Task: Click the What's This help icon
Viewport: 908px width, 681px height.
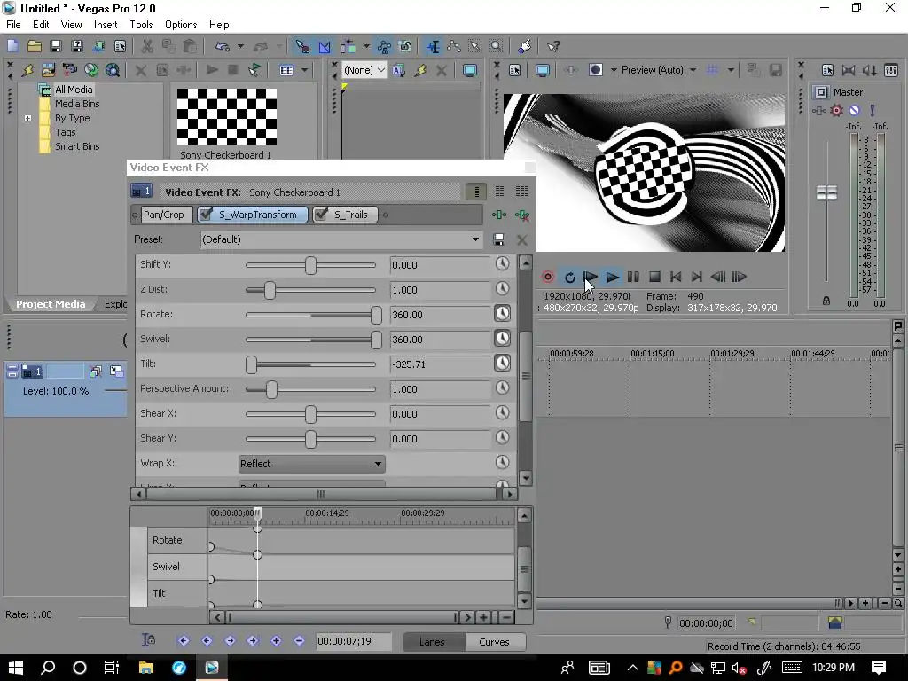Action: [553, 46]
